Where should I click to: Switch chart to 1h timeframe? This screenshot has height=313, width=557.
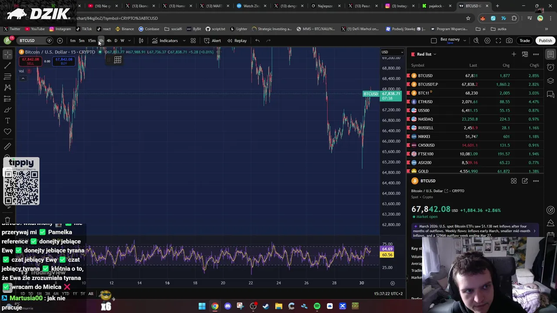[101, 40]
